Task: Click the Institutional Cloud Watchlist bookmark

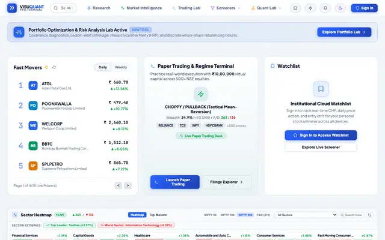Action: pos(321,89)
